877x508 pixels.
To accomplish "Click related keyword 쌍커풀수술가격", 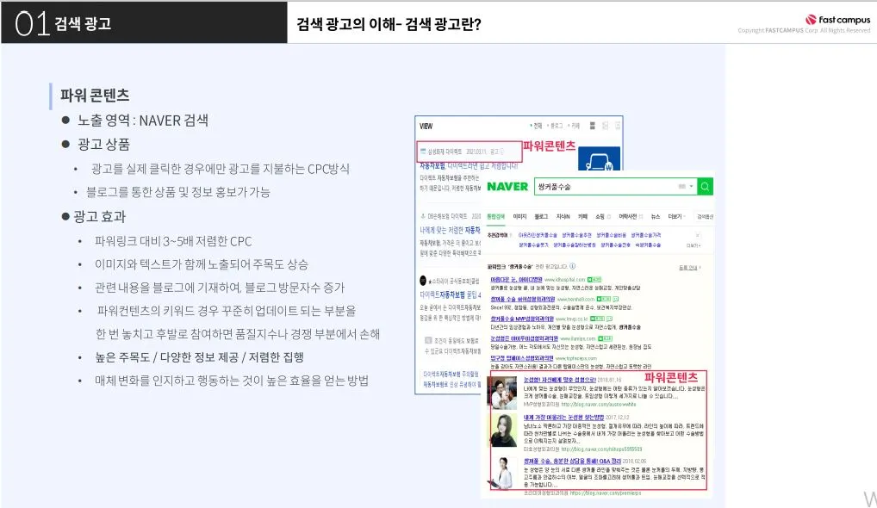I will coord(646,235).
